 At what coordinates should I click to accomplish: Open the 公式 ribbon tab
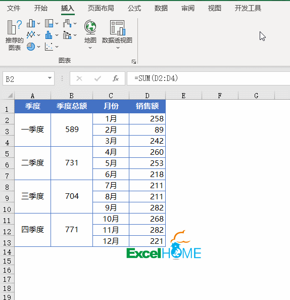(x=134, y=8)
